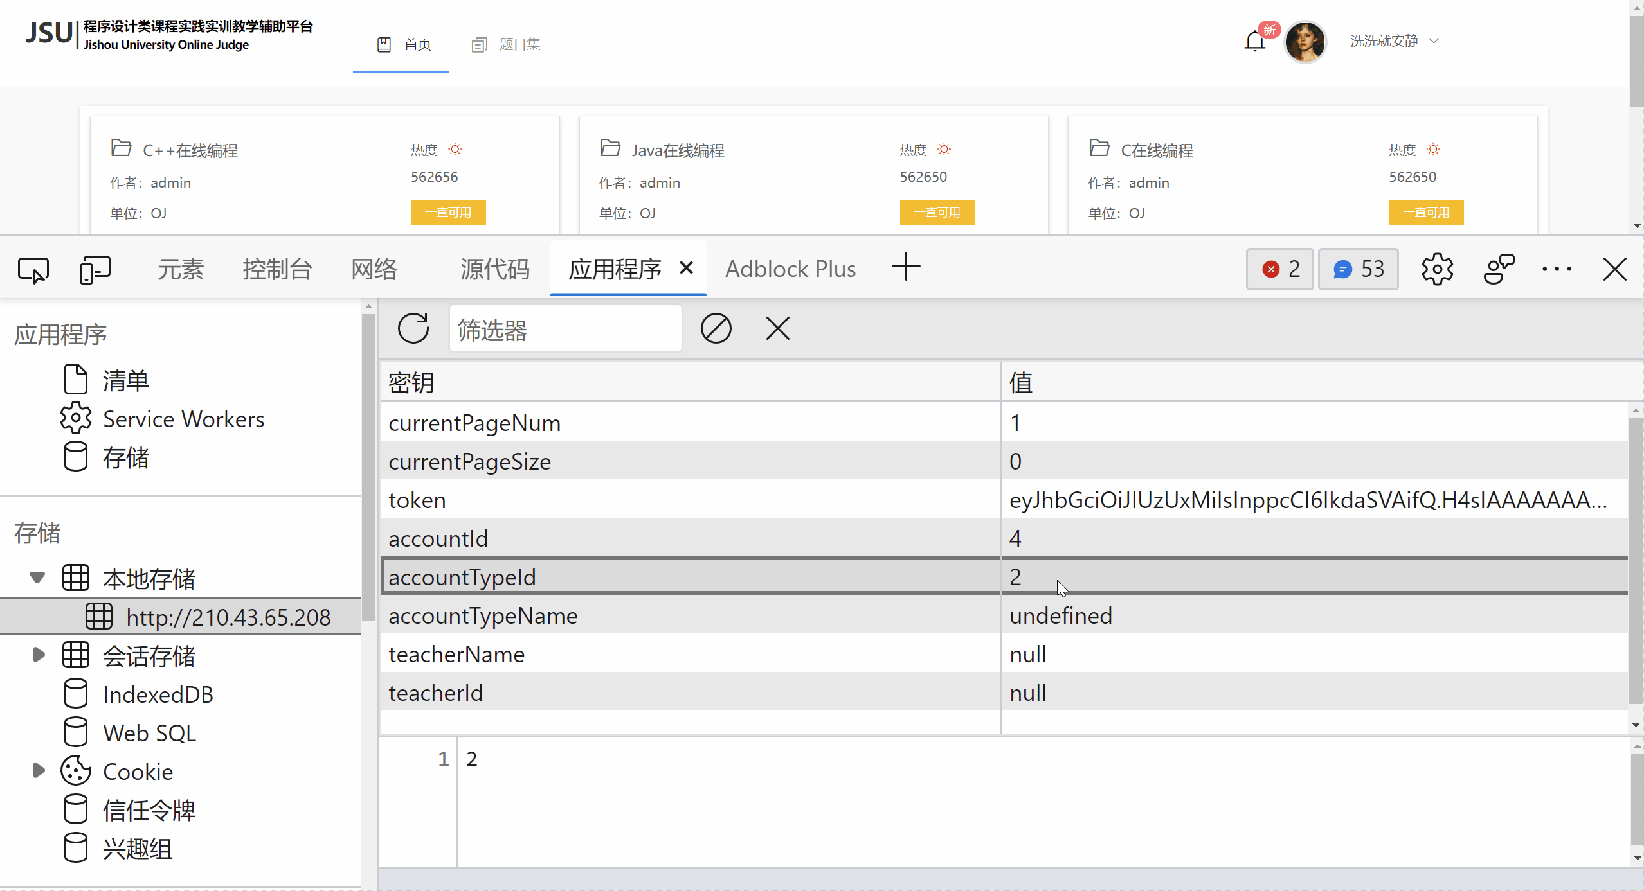Collapse the 本地存储 tree

(x=37, y=577)
